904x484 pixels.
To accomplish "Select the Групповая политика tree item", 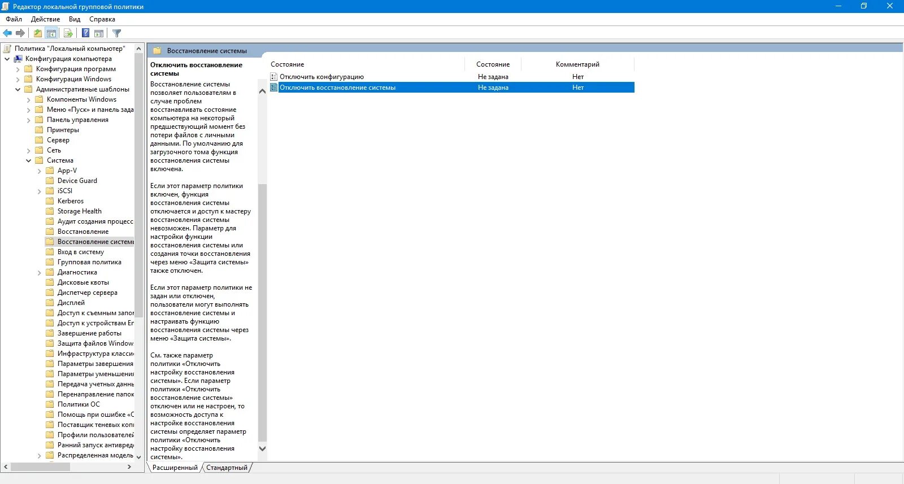I will coord(89,262).
